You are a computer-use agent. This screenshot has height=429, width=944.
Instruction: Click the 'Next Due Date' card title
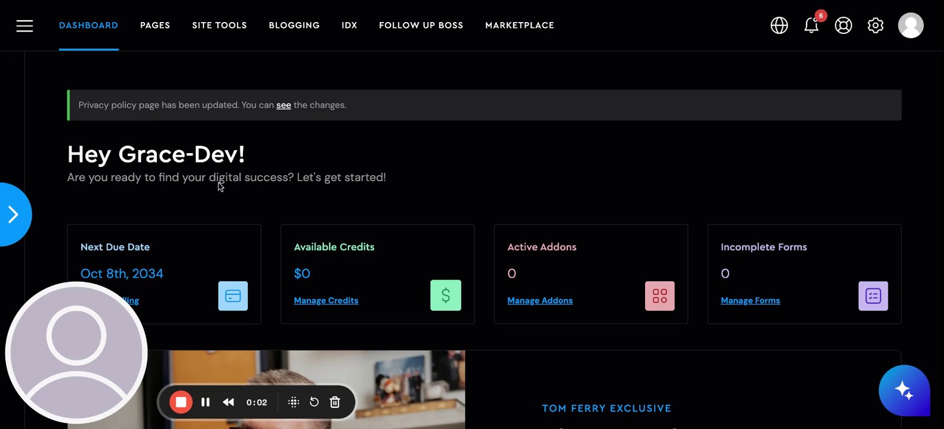tap(115, 247)
